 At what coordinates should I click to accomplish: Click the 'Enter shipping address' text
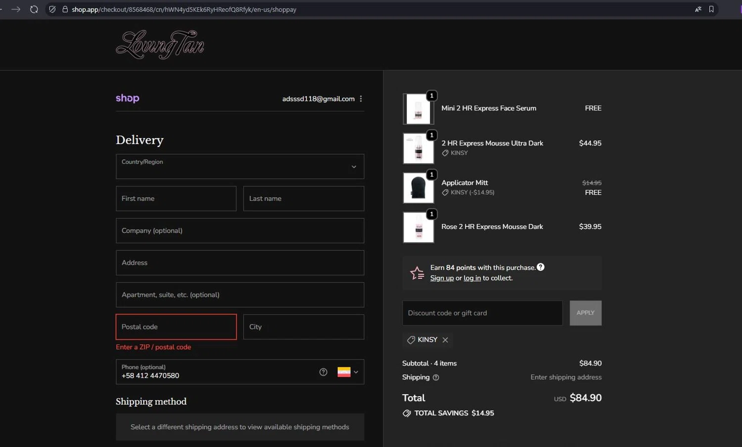click(566, 377)
